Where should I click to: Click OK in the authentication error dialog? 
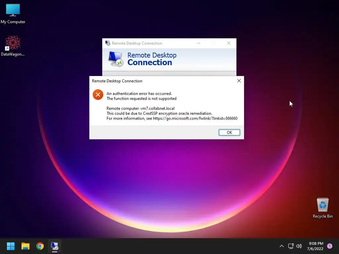point(229,132)
